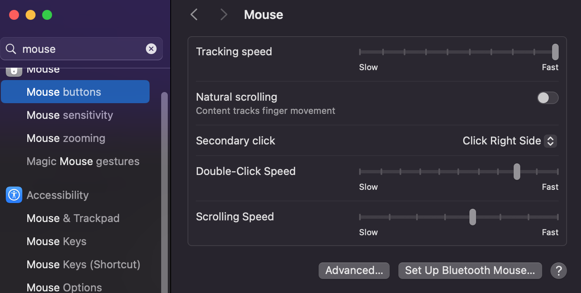Go forward with the right chevron
581x293 pixels.
[x=224, y=15]
